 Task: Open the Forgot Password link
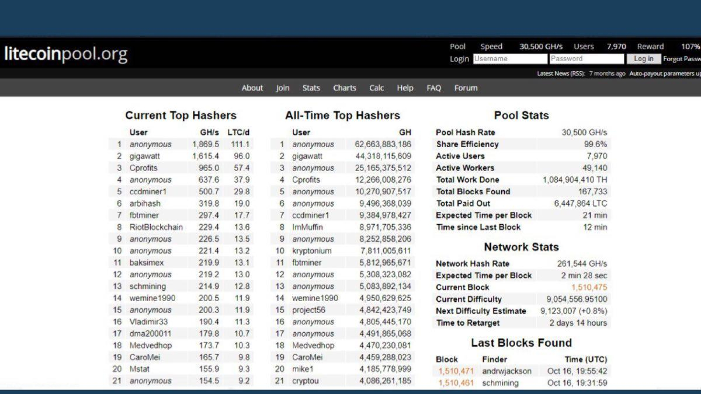pos(682,59)
